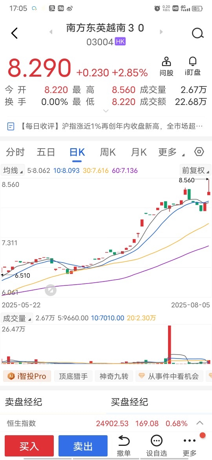Switch to 分时 chart tab

pos(15,152)
